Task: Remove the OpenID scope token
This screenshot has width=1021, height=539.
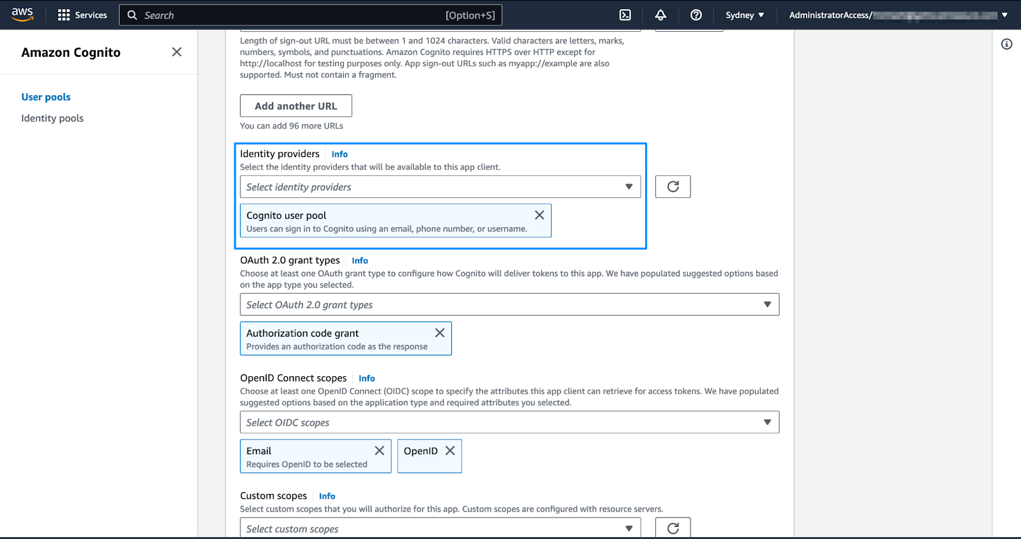Action: [450, 450]
